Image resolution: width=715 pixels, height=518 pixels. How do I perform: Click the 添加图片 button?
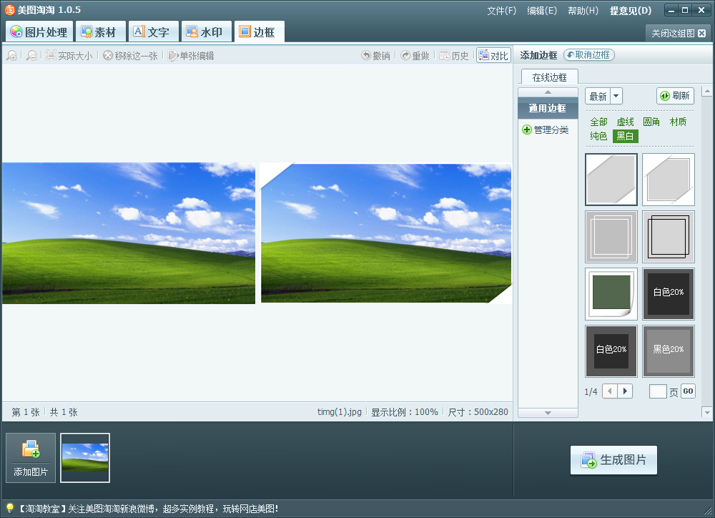31,458
